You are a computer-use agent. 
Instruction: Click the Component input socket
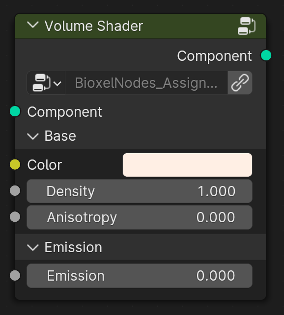[15, 111]
